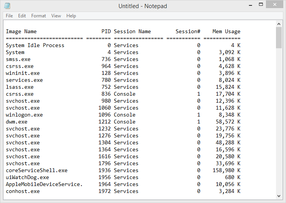This screenshot has width=286, height=203.
Task: Click the scrollbar down arrow
Action: pyautogui.click(x=279, y=196)
